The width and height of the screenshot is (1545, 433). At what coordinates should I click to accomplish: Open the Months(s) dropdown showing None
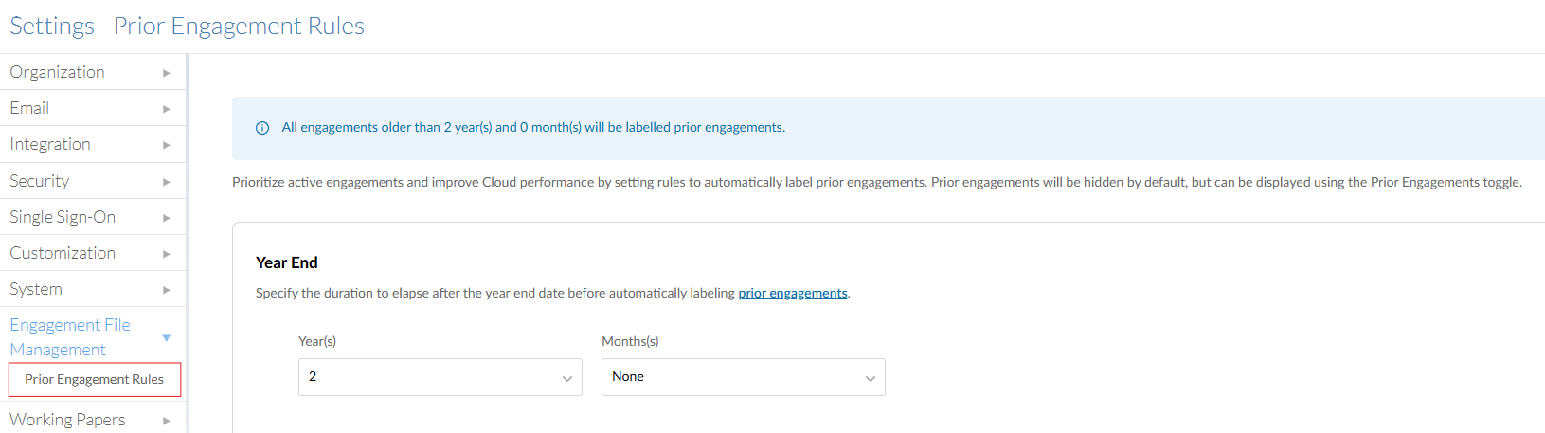click(x=743, y=377)
